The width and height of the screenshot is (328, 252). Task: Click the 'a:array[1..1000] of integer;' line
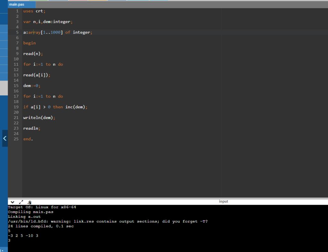(x=58, y=32)
